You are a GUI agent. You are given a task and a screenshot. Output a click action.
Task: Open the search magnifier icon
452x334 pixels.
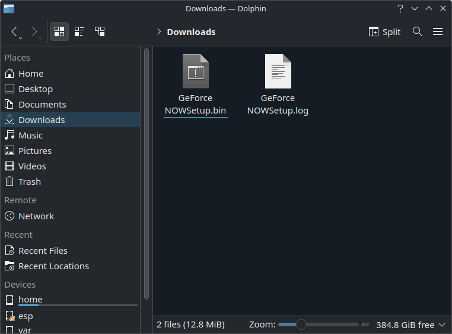click(418, 31)
